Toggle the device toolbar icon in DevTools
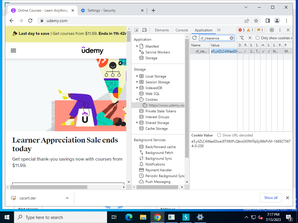This screenshot has height=223, width=298. coord(144,30)
